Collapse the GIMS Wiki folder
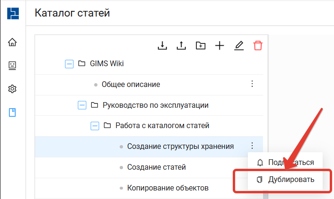334x199 pixels. [x=69, y=64]
